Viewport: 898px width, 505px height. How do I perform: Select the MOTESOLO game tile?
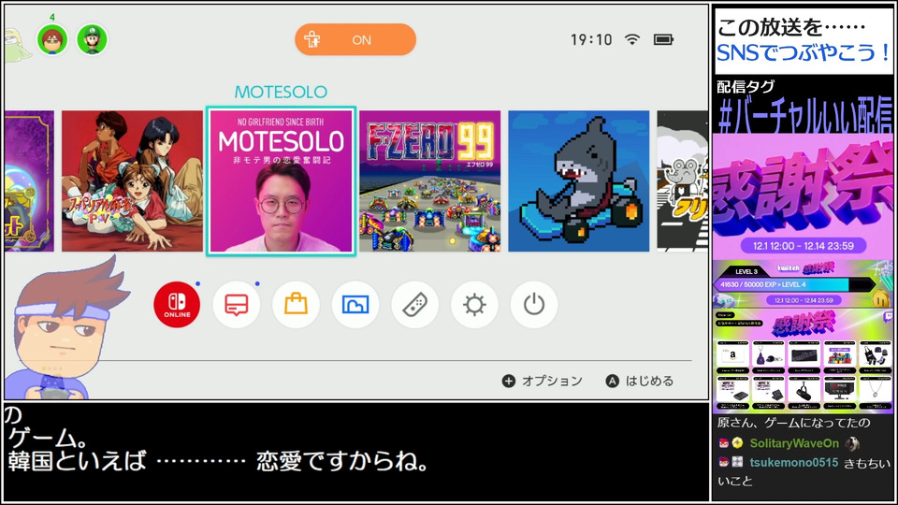(282, 180)
